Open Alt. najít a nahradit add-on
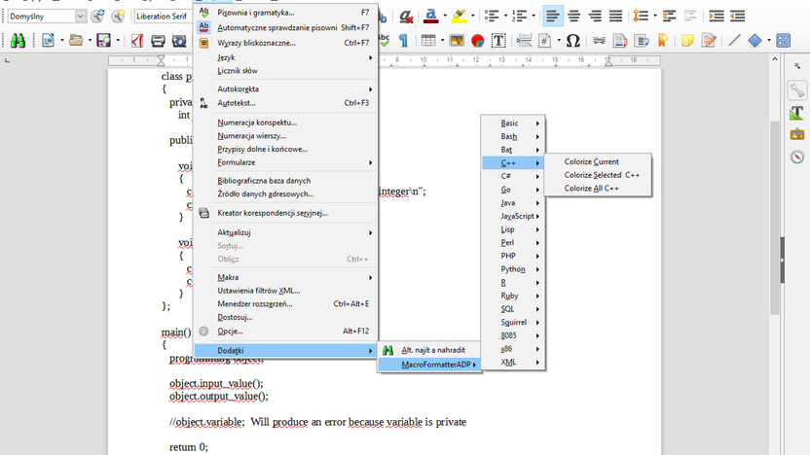This screenshot has height=455, width=810. pyautogui.click(x=429, y=350)
